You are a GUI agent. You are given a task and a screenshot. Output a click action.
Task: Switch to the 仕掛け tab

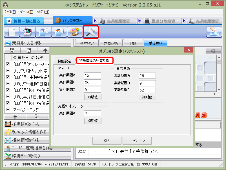coord(133,43)
